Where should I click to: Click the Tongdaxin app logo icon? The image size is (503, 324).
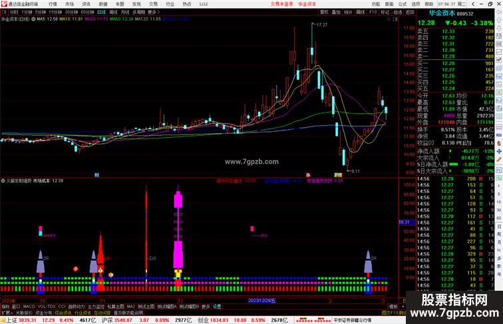(x=4, y=4)
